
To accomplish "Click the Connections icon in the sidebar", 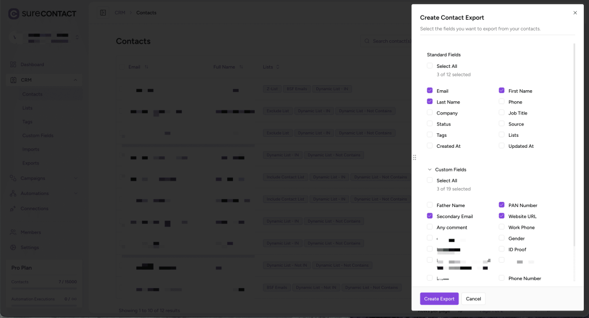I will coord(14,209).
